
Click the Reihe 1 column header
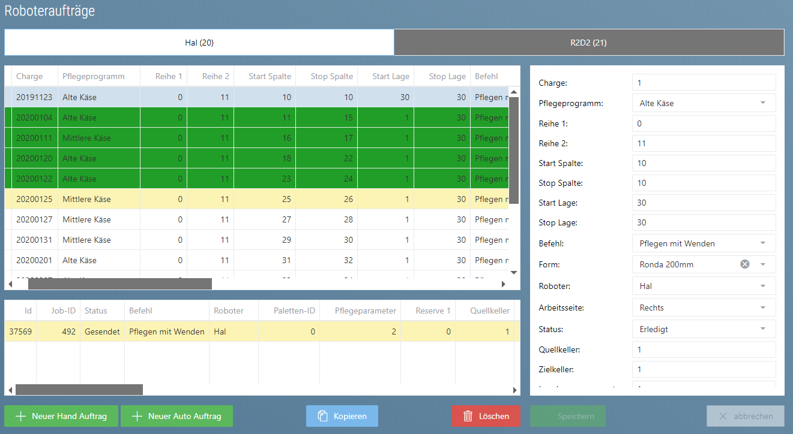coord(163,76)
